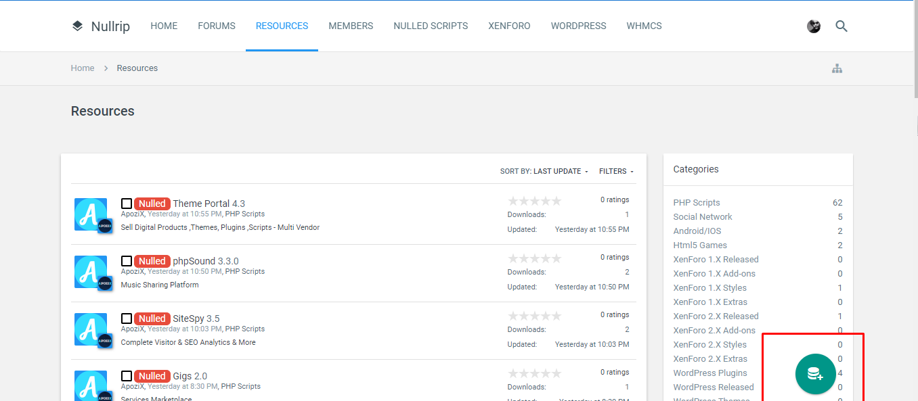Open the WordPress tab
The image size is (918, 401).
pyautogui.click(x=578, y=26)
